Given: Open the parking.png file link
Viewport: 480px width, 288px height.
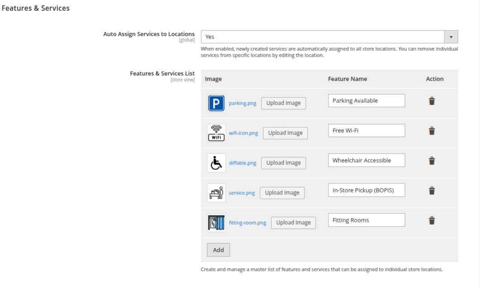Looking at the screenshot, I should click(x=242, y=103).
